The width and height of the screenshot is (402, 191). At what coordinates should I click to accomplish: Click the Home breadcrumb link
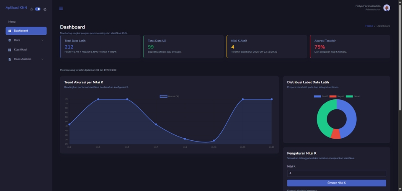(x=369, y=26)
